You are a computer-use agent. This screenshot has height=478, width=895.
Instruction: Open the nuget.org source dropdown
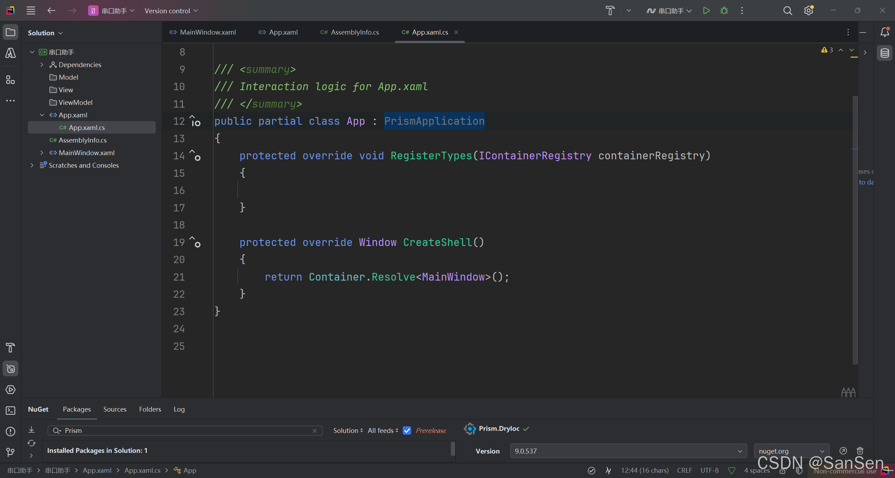(791, 451)
